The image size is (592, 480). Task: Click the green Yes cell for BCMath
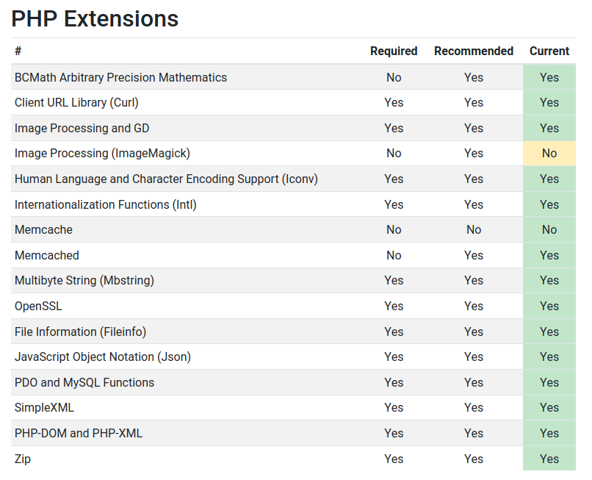click(x=549, y=77)
